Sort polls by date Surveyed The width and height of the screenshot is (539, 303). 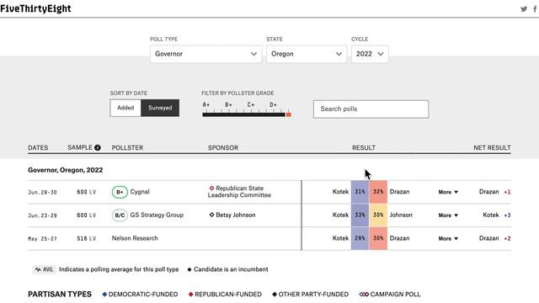pos(160,108)
